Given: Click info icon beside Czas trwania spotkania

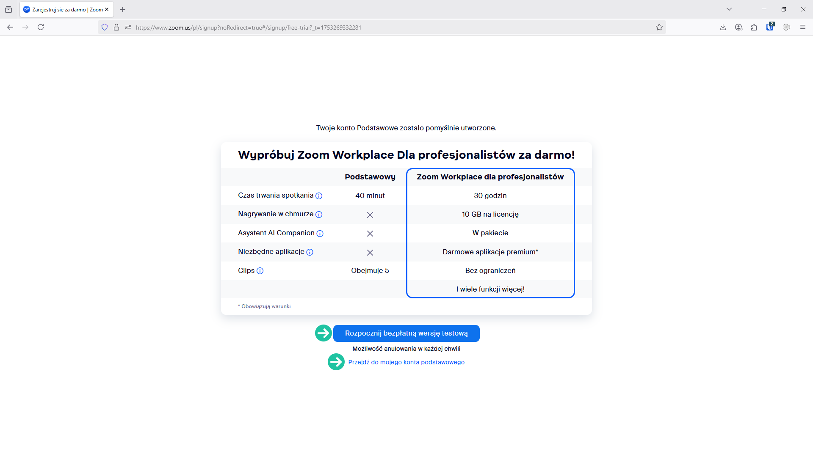Looking at the screenshot, I should pos(319,196).
